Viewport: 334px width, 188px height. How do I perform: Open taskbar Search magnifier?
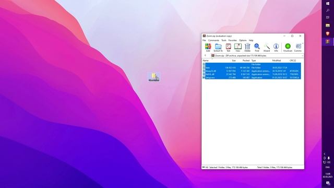coord(328,10)
